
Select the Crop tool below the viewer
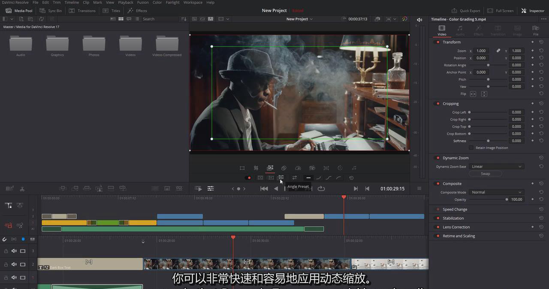pos(256,168)
